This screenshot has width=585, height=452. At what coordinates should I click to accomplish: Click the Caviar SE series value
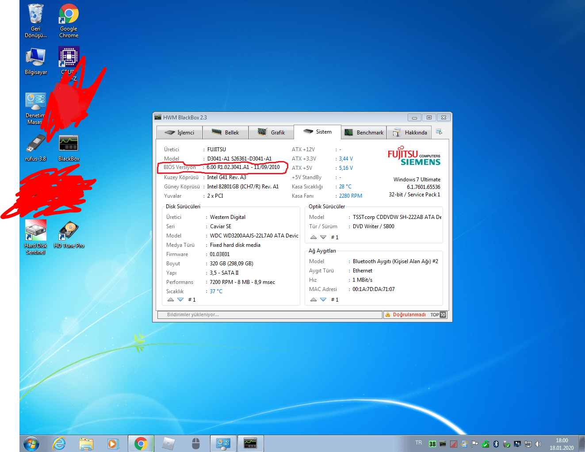(221, 226)
